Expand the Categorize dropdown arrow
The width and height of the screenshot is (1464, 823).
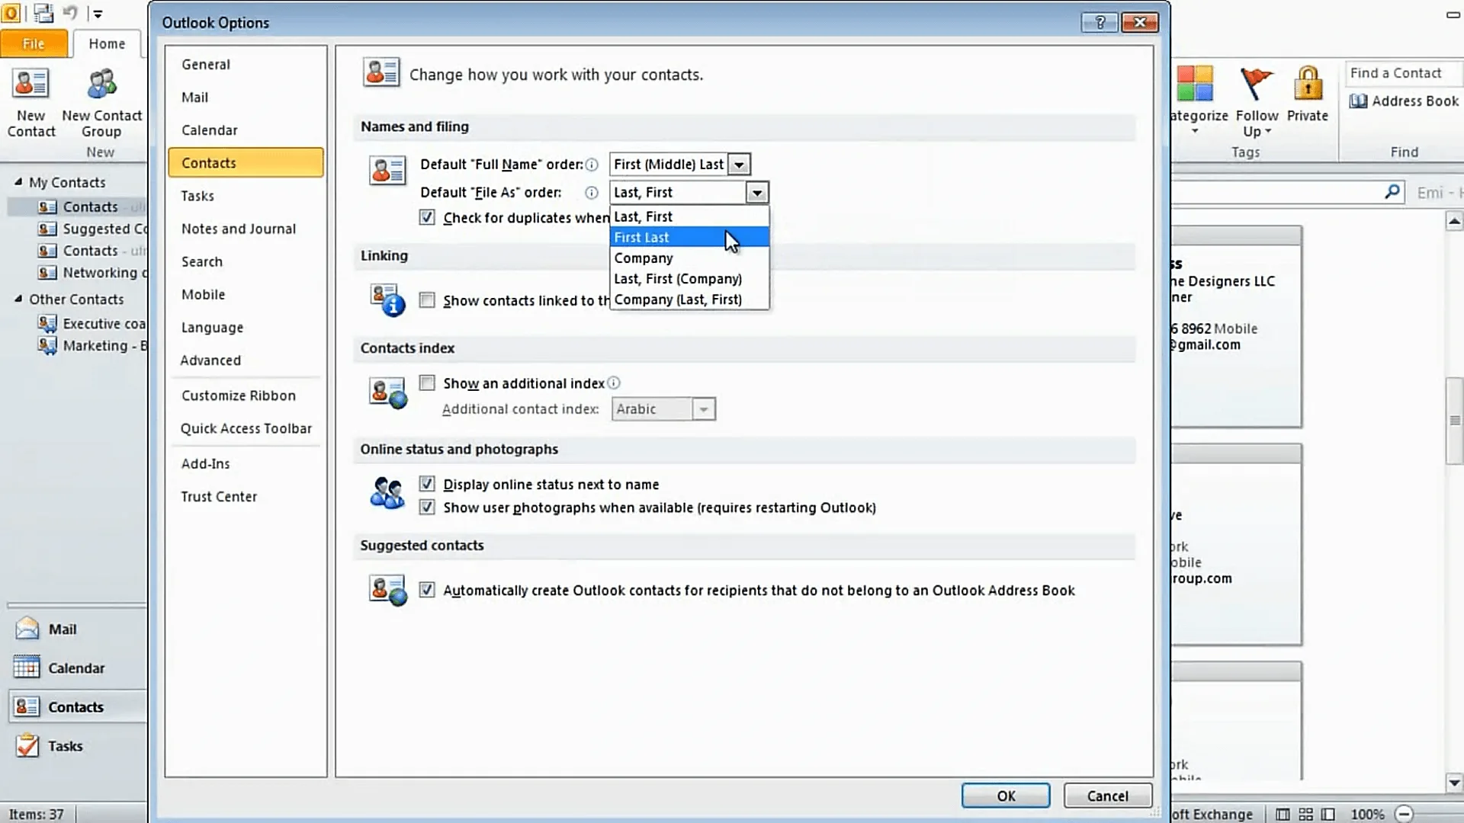tap(1195, 132)
